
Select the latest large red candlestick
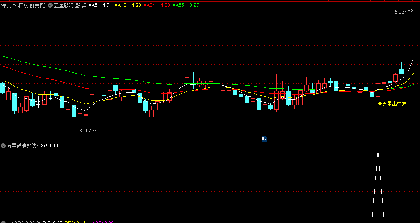click(x=414, y=37)
